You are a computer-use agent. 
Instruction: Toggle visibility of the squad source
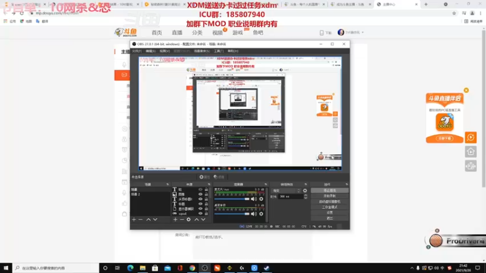click(200, 214)
